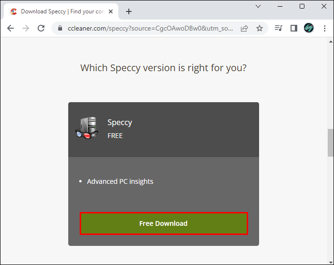The image size is (334, 265).
Task: Open the Chrome profile avatar
Action: click(x=309, y=28)
